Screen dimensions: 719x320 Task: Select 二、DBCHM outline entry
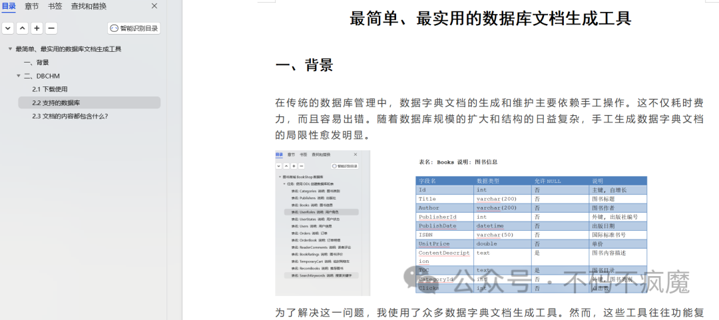pos(42,76)
